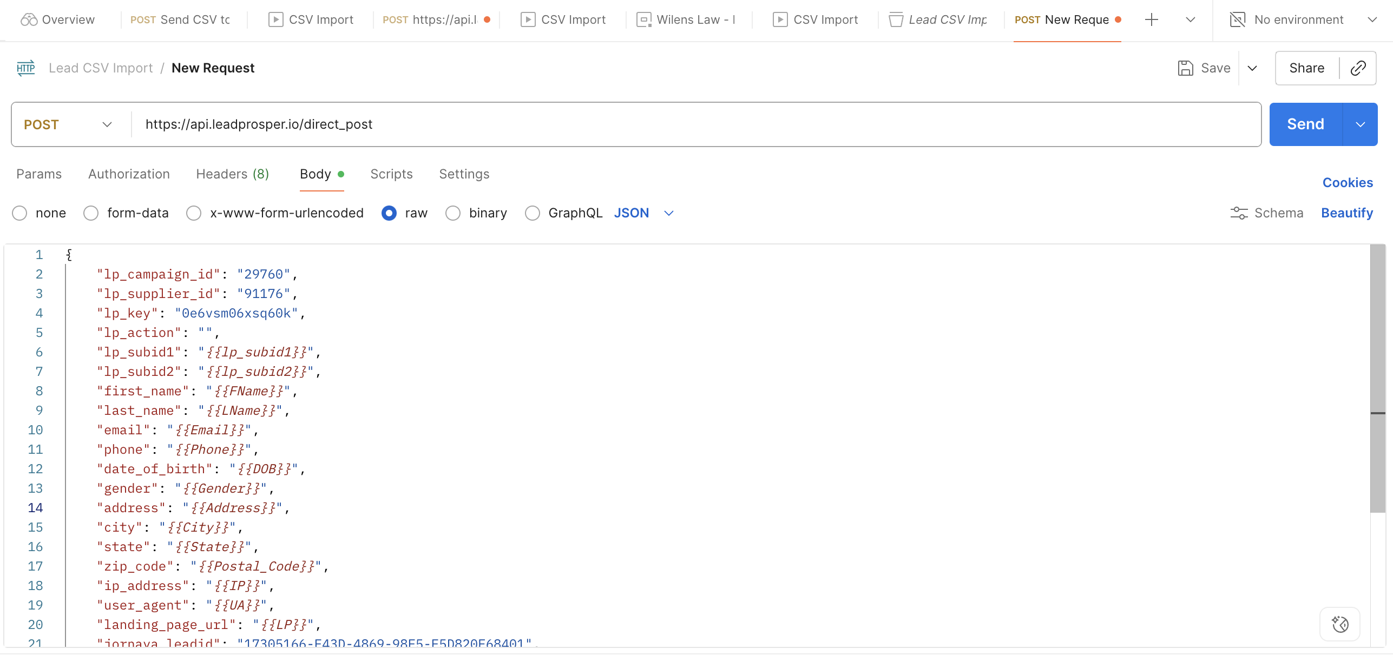Click the Beautify link

[1346, 213]
